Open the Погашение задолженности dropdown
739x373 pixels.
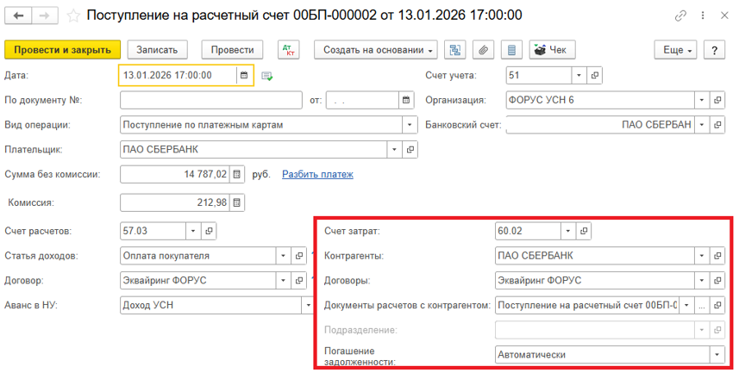(717, 354)
